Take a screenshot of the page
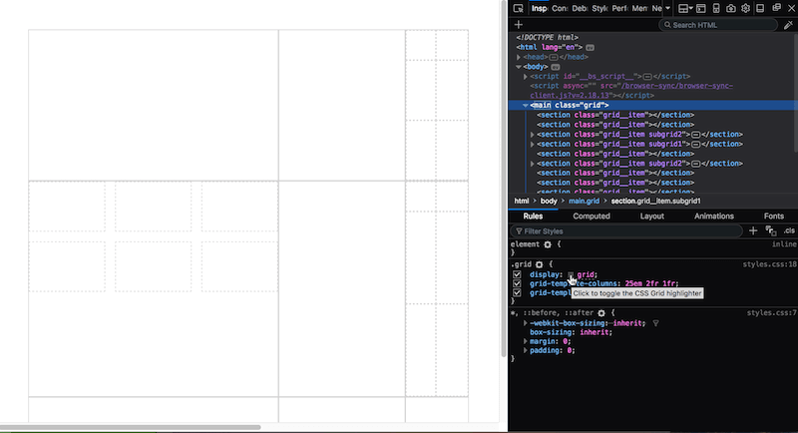Image resolution: width=798 pixels, height=433 pixels. 731,8
